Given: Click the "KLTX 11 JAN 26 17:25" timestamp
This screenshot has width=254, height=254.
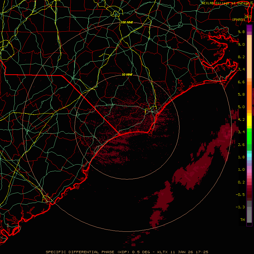Looking at the screenshot, I should coord(183,252).
